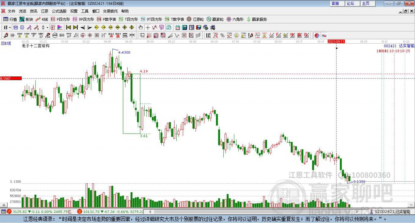Viewport: 415px width, 223px height.
Task: Open the 9T四方形 tool
Action: (x=152, y=19)
